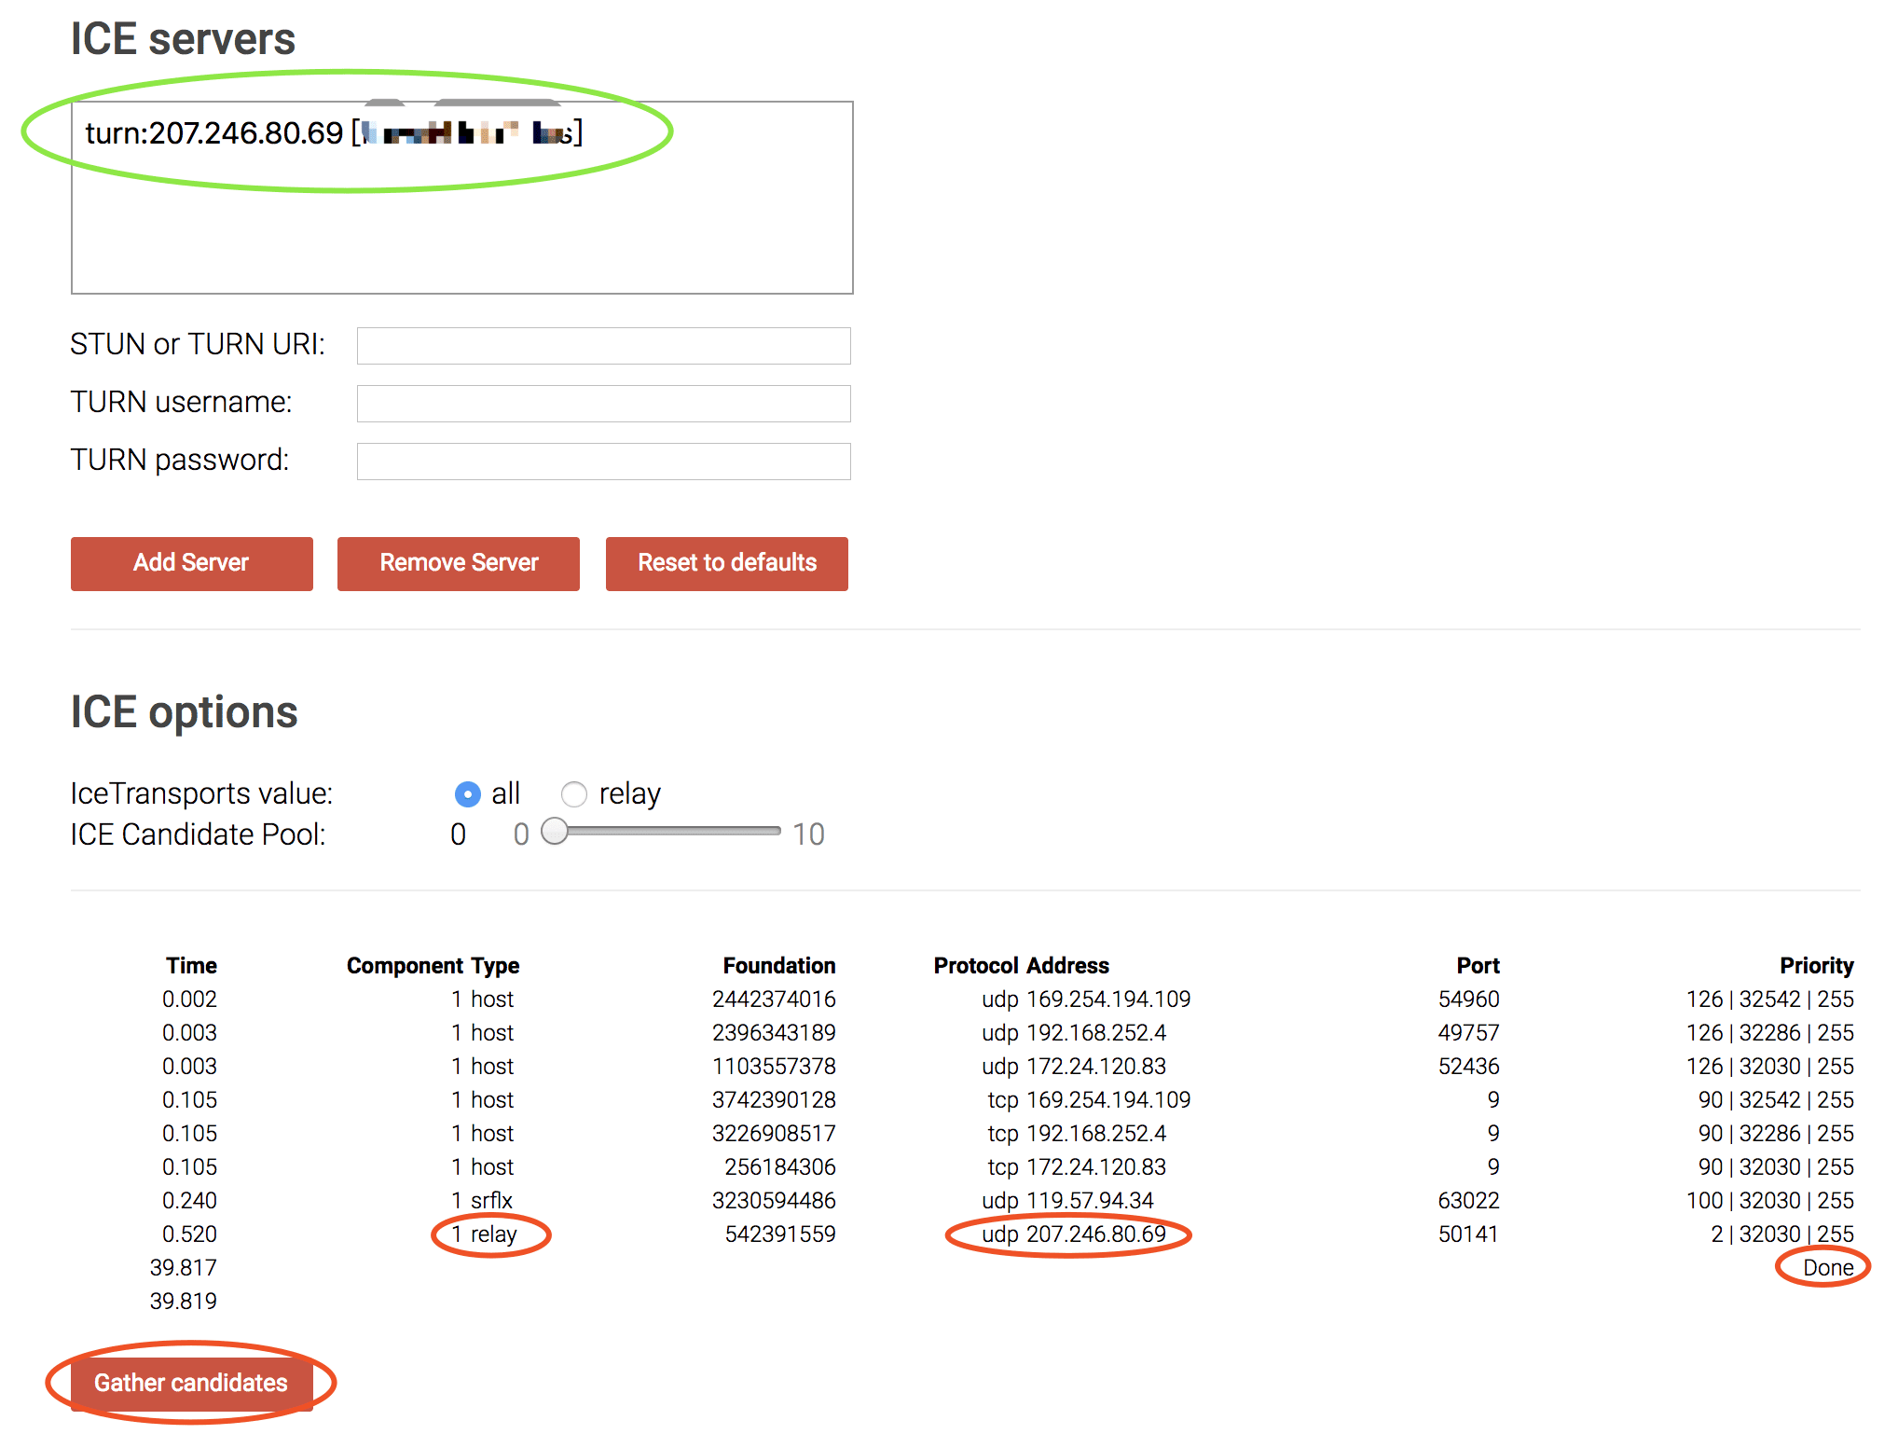Click priority 100 | 32030 | 255
This screenshot has height=1434, width=1898.
pos(1770,1201)
